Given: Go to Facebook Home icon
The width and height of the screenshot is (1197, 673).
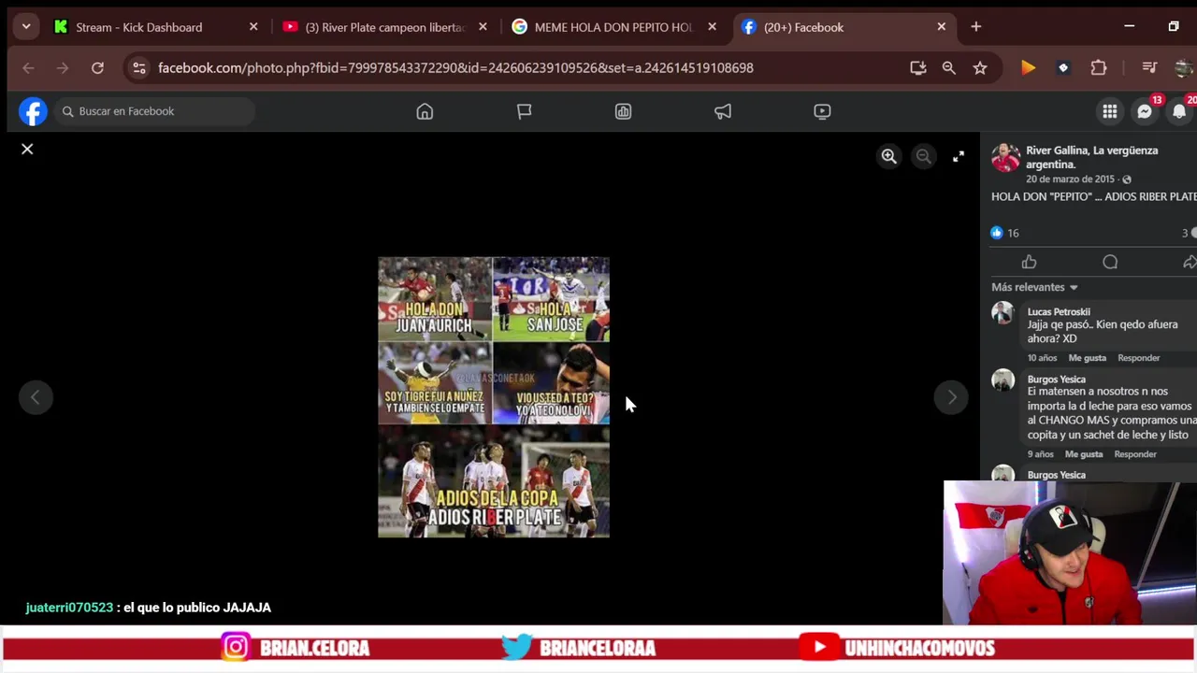Looking at the screenshot, I should pyautogui.click(x=425, y=111).
